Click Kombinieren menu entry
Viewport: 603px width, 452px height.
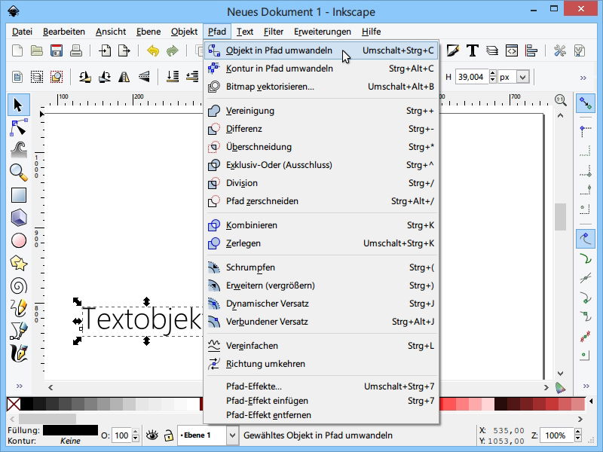click(321, 225)
